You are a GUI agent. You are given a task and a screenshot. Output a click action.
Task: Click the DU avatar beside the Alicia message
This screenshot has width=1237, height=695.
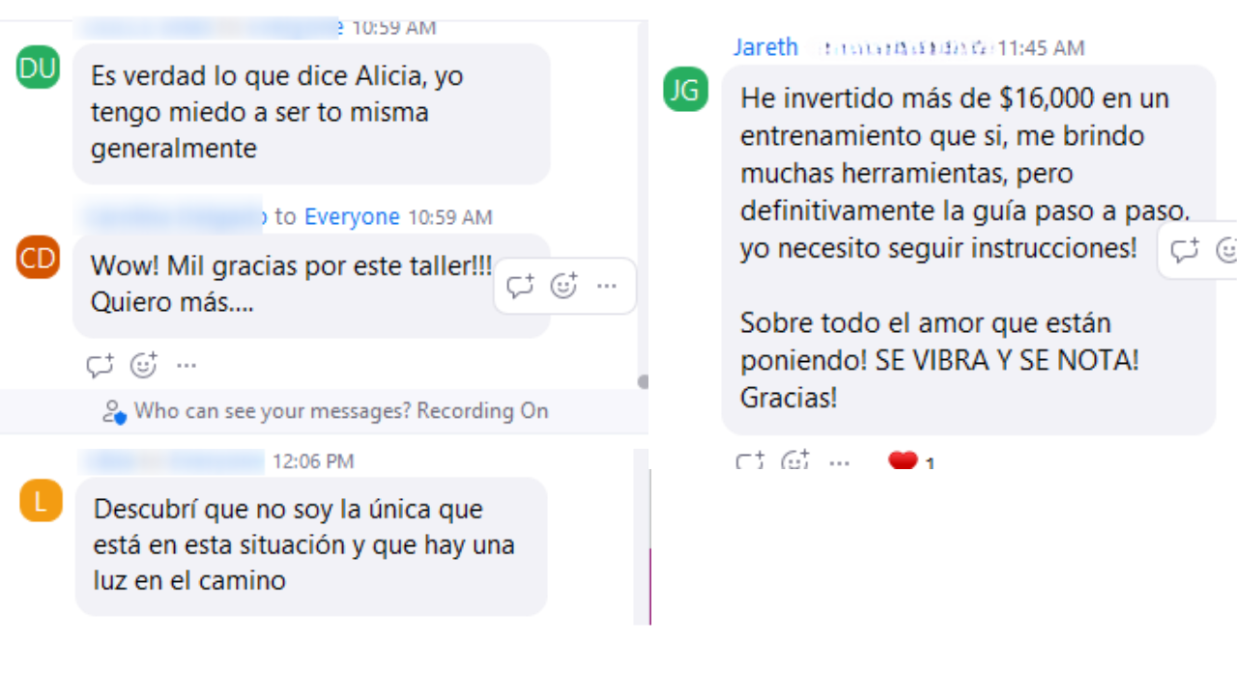pyautogui.click(x=38, y=68)
